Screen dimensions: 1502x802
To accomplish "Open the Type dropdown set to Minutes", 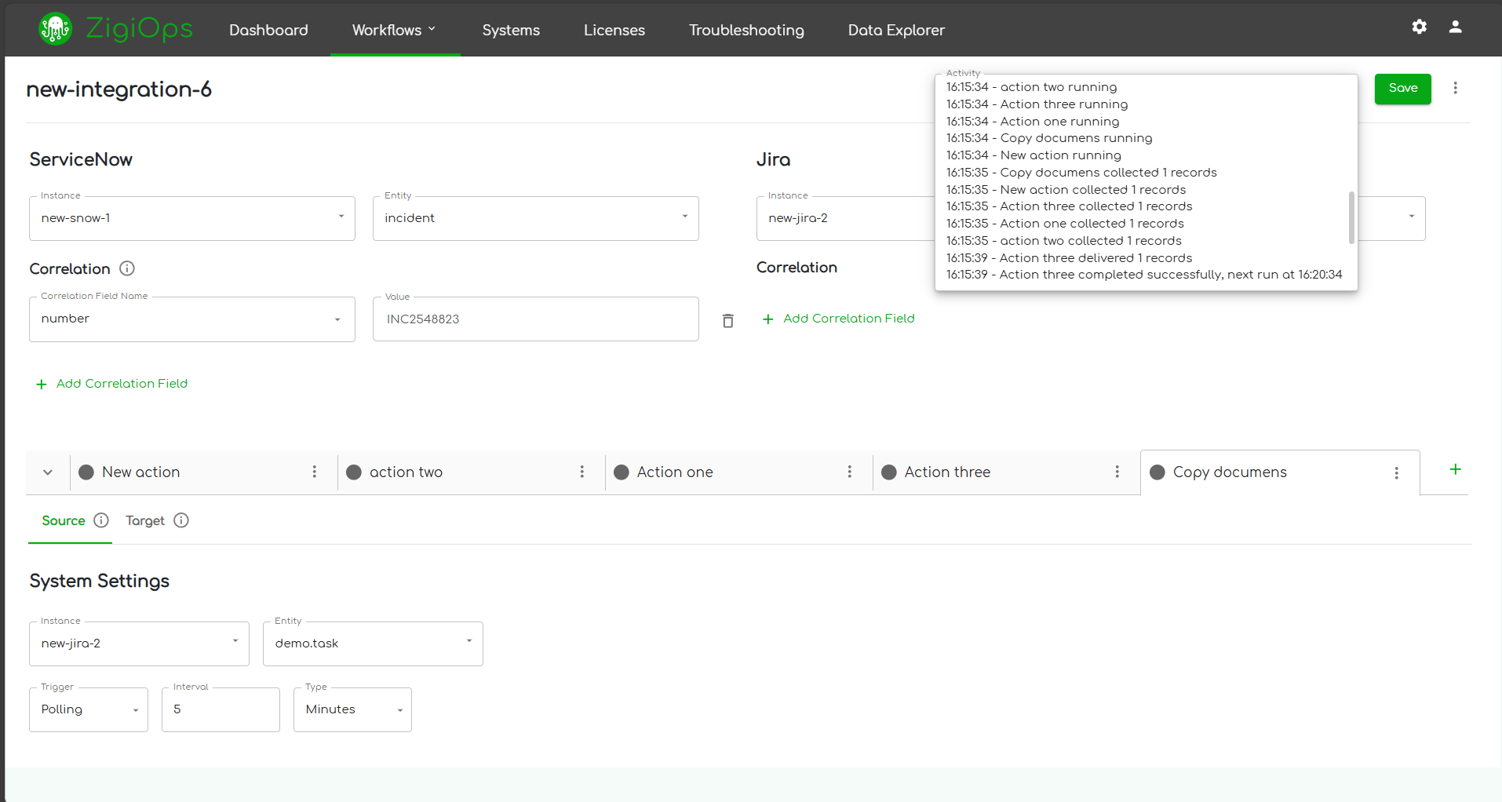I will coord(352,709).
